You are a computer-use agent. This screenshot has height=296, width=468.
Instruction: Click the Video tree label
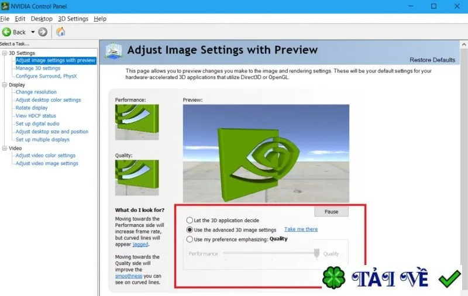[x=15, y=149]
